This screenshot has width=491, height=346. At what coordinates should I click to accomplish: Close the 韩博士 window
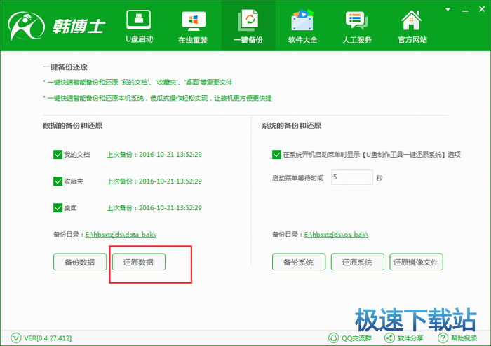[482, 9]
